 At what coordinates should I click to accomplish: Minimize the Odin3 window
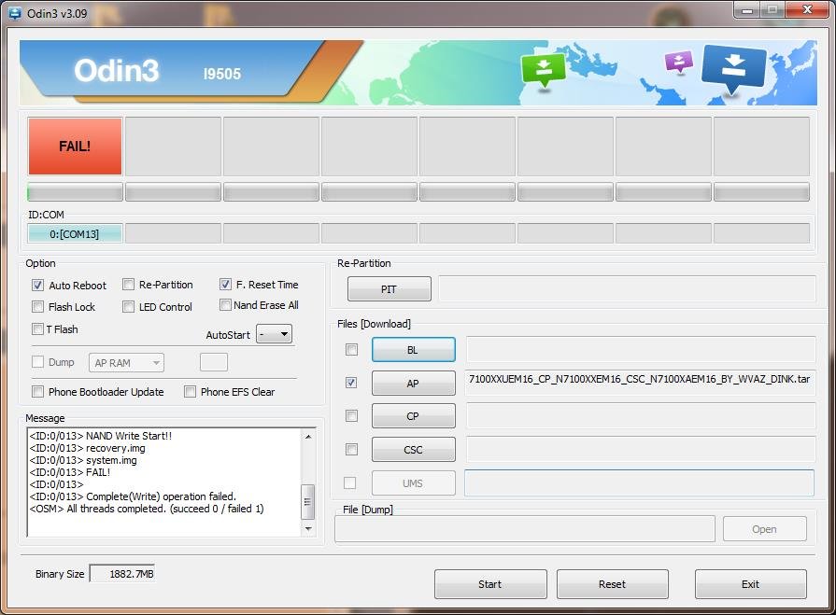click(x=747, y=10)
